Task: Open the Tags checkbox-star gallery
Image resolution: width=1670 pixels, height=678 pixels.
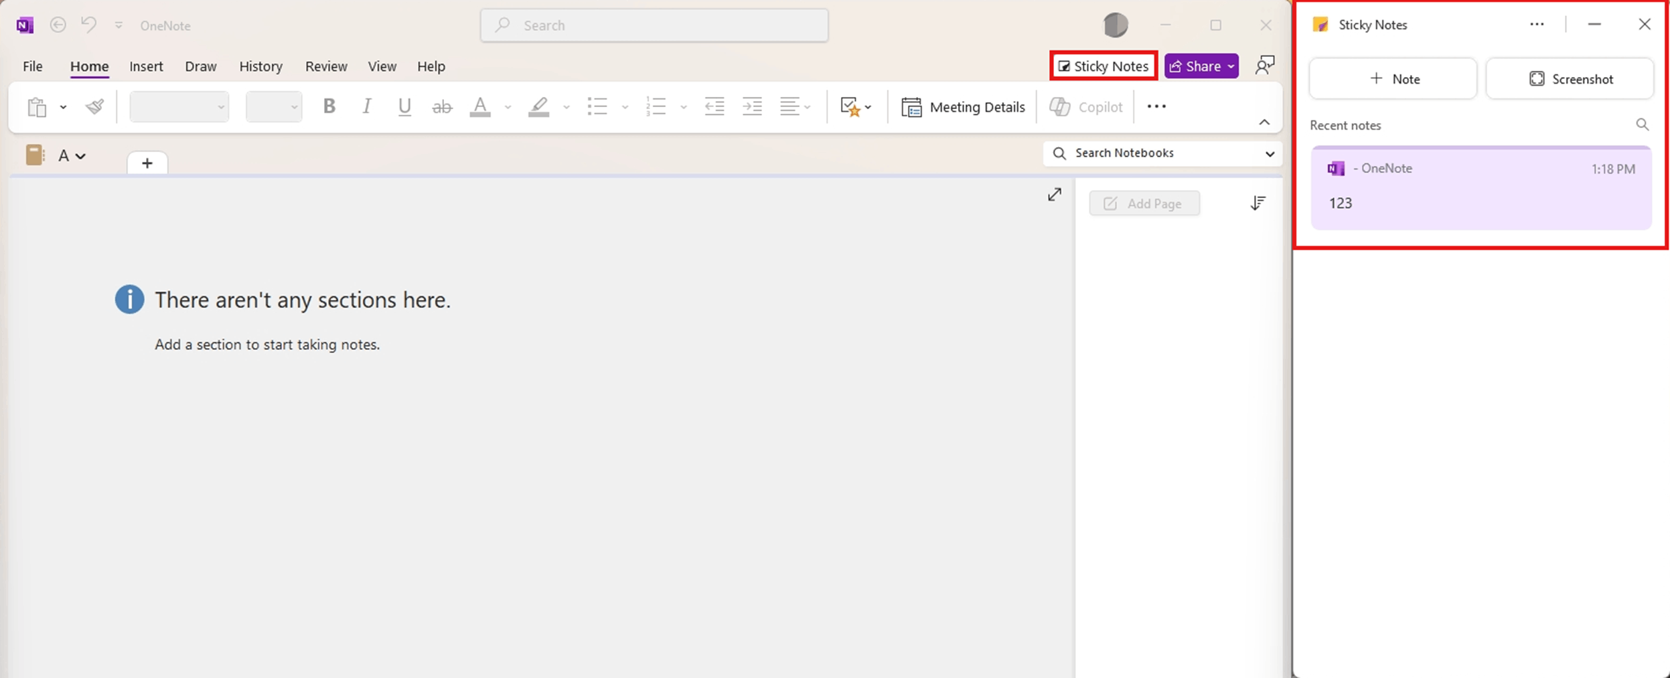Action: (855, 106)
